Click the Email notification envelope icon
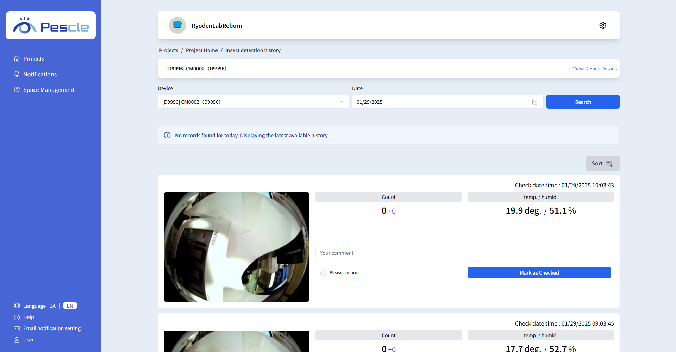The height and width of the screenshot is (352, 676). [17, 329]
